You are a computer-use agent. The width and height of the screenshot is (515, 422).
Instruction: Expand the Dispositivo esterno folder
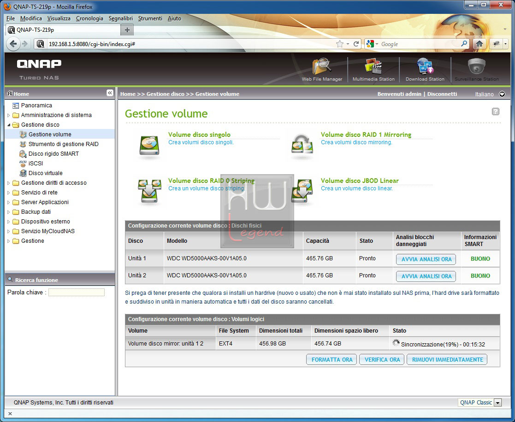9,222
